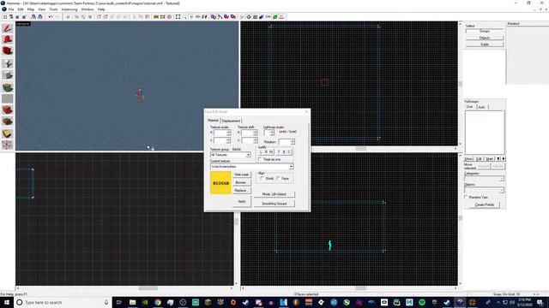The image size is (549, 308).
Task: Click Create Prefab button
Action: point(484,204)
